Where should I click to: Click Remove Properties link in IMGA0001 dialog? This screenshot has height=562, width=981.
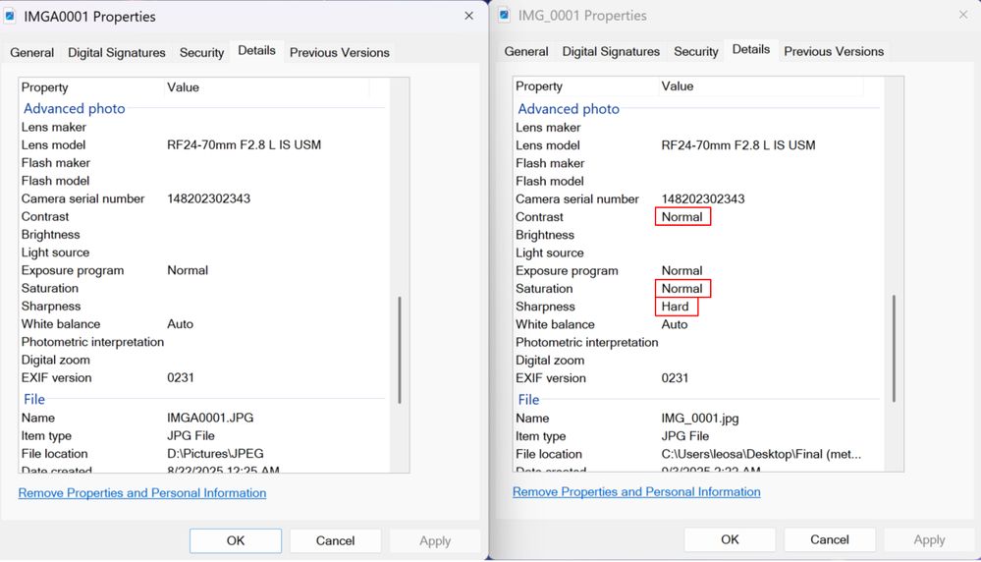(x=142, y=493)
